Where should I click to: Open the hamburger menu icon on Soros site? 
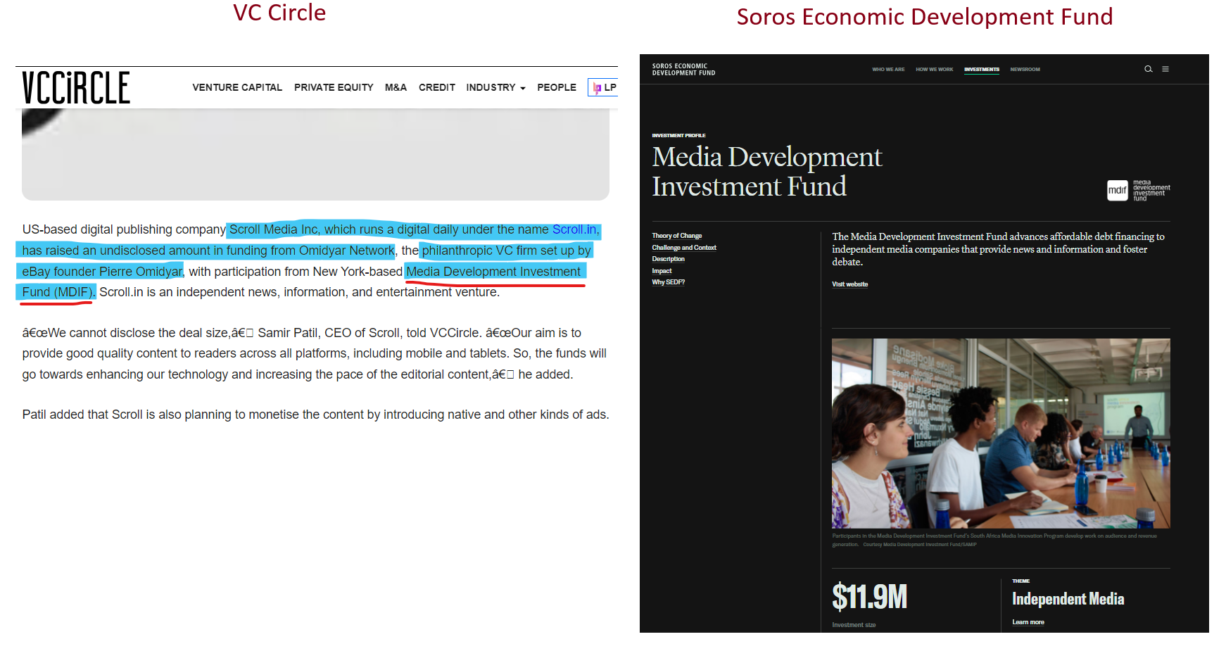point(1165,69)
